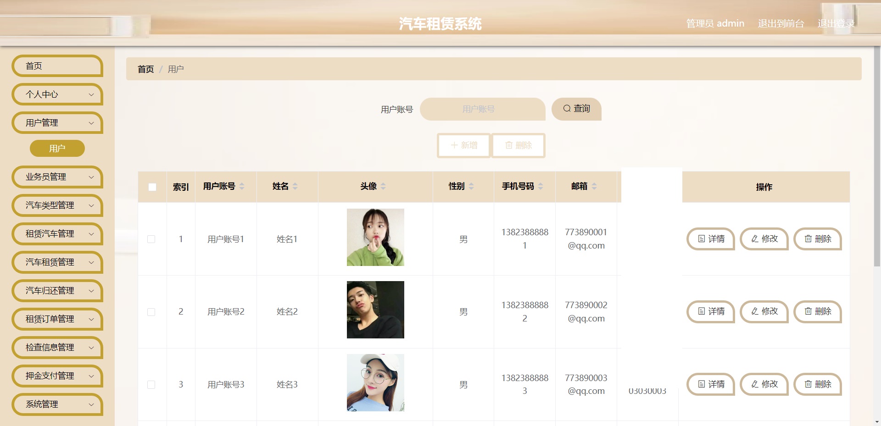Click the 修改 pencil icon in row 1

(x=755, y=239)
